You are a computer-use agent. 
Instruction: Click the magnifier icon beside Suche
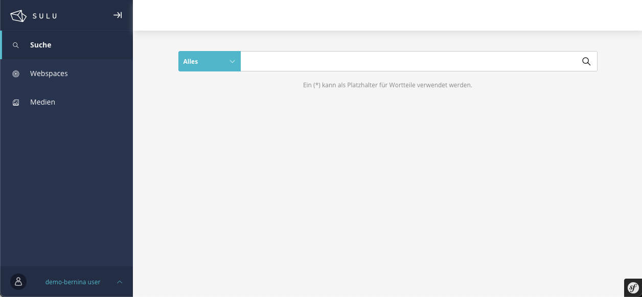[16, 45]
